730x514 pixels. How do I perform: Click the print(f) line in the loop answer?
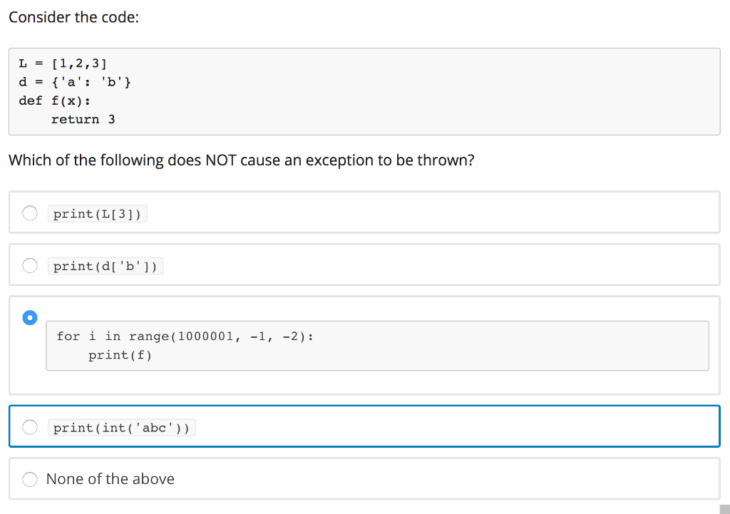coord(120,355)
